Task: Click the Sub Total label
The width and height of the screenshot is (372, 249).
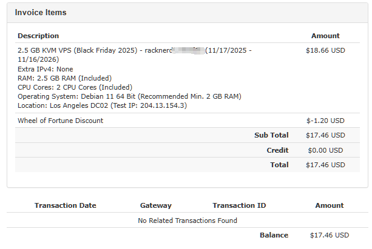Action: 271,135
